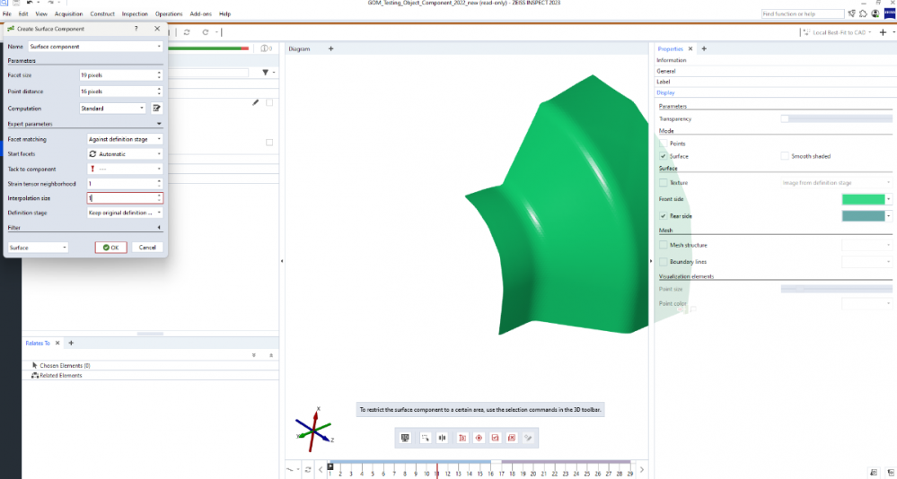Image resolution: width=897 pixels, height=479 pixels.
Task: Toggle the Mesh structure checkbox
Action: click(x=664, y=245)
